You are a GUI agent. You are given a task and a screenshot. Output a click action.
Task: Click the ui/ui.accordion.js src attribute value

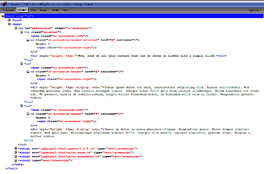tap(70, 156)
